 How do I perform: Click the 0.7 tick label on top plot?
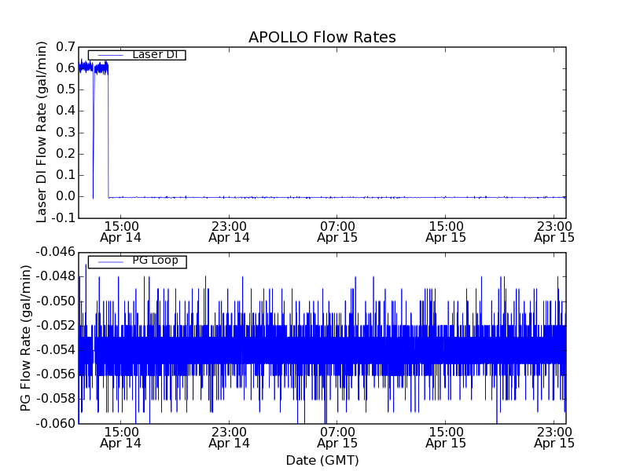[66, 47]
